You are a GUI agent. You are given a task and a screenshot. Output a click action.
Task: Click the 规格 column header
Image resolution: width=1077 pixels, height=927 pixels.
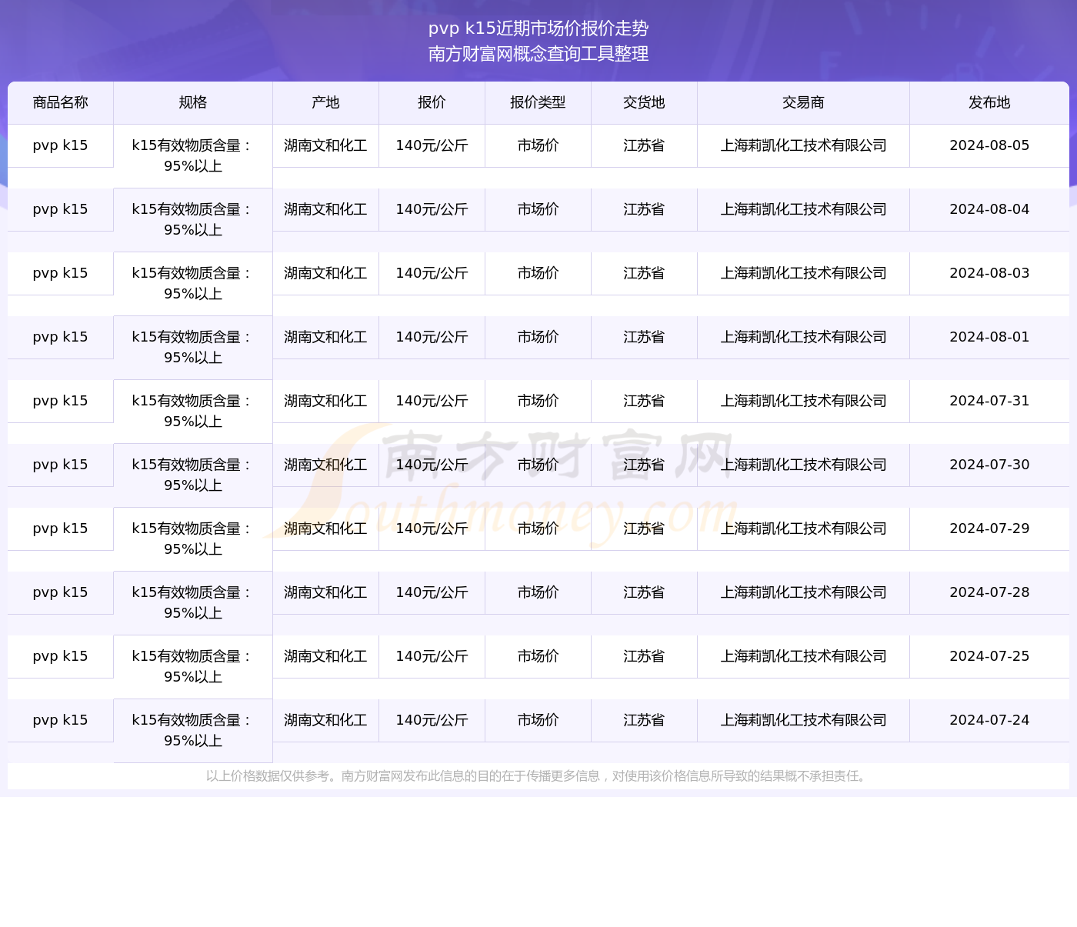[x=193, y=102]
